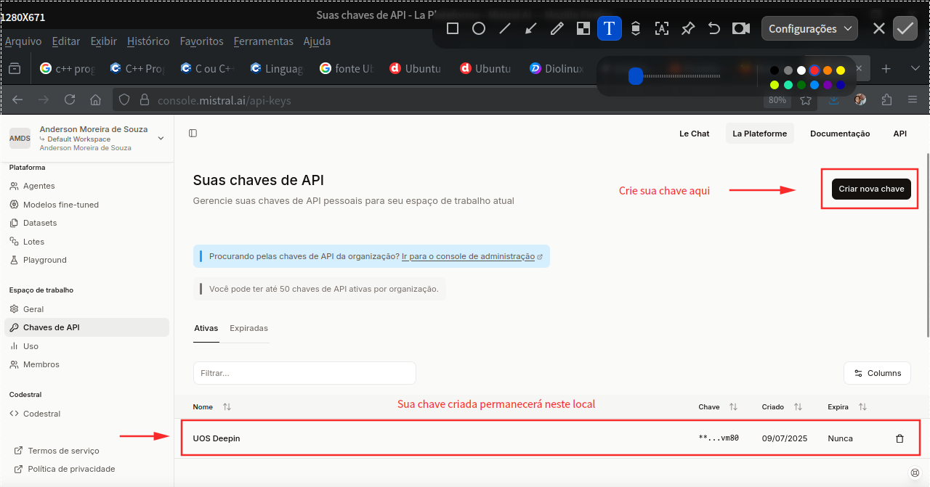Screen dimensions: 930x487
Task: Adjust the text size slider
Action: coord(636,75)
